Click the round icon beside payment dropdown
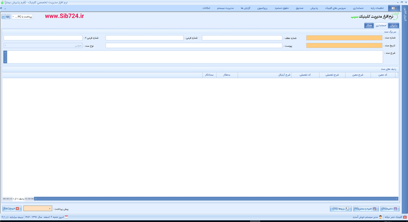Screen dimensions: 408x222 pyautogui.click(x=8, y=17)
